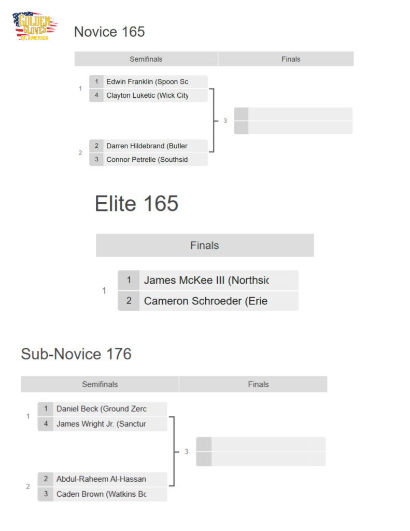Click the Sub-Novice 176 heading
Image resolution: width=410 pixels, height=531 pixels.
tap(76, 354)
